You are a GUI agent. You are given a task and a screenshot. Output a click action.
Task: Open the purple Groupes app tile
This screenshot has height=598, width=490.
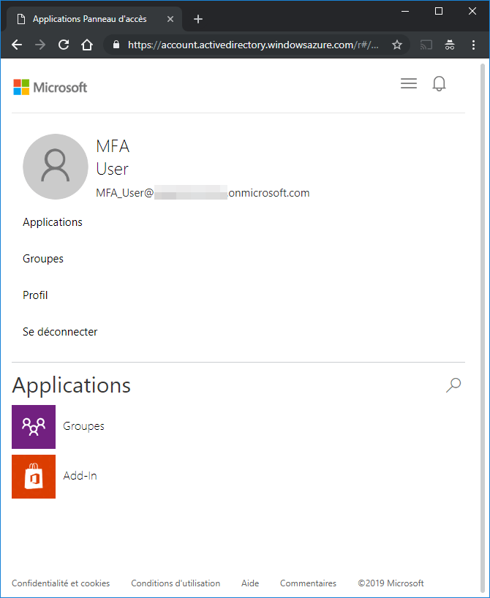pos(34,427)
